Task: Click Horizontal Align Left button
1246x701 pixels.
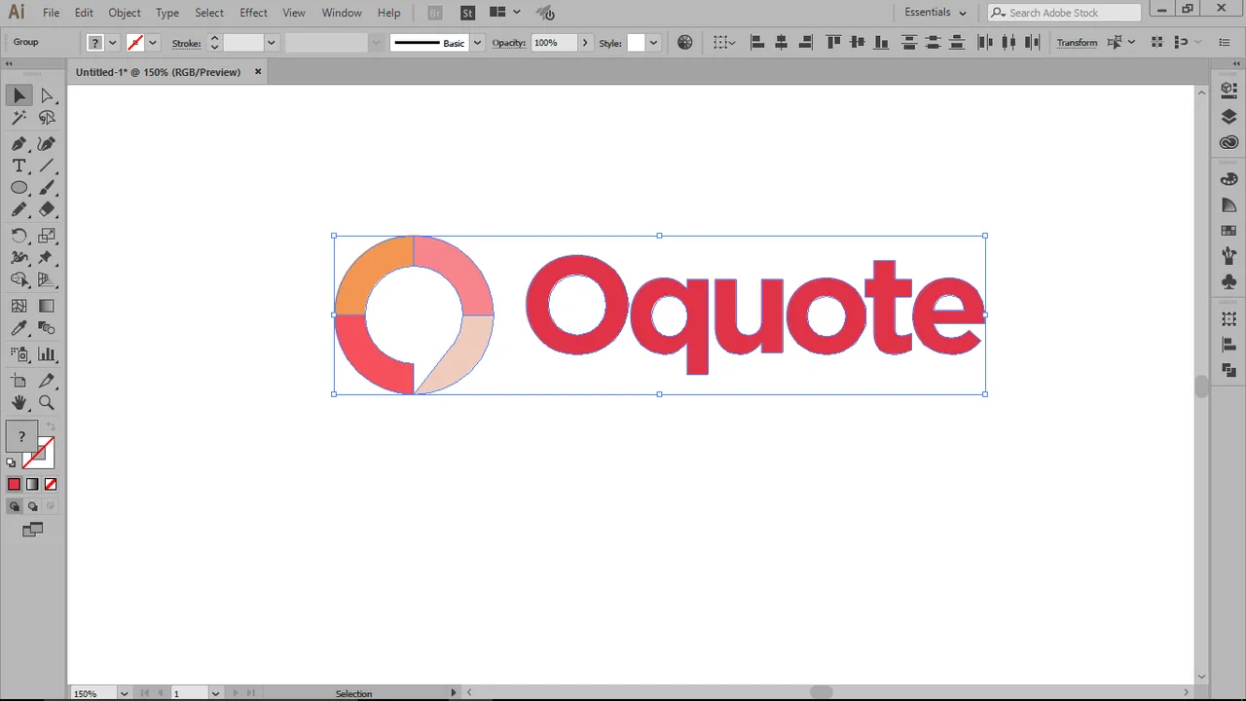Action: click(757, 43)
